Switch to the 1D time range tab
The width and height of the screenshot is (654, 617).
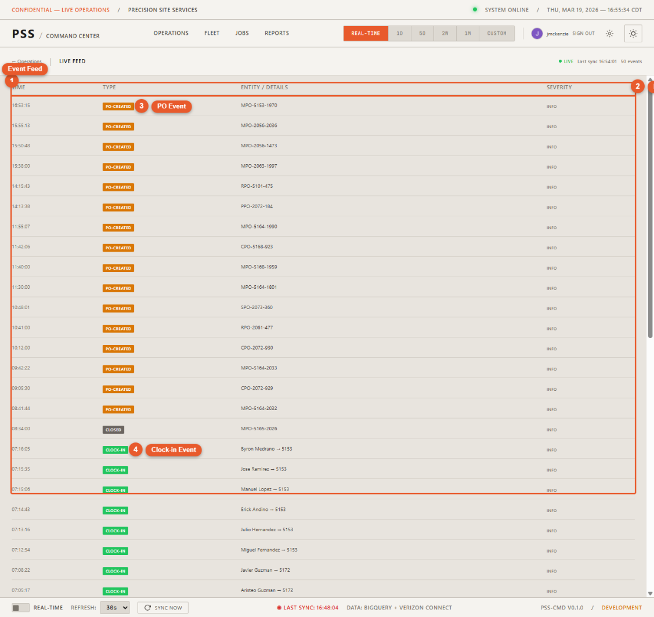coord(400,33)
